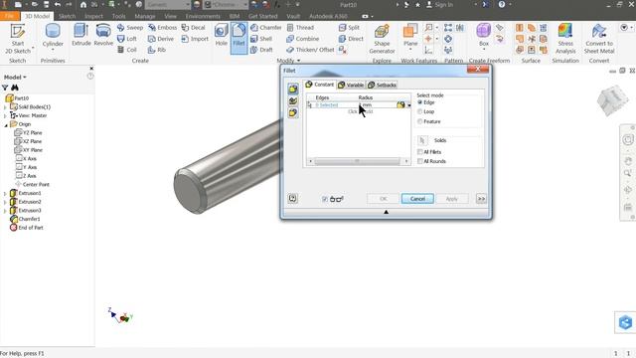Select face fillet type in dialog sidebar

[x=293, y=100]
